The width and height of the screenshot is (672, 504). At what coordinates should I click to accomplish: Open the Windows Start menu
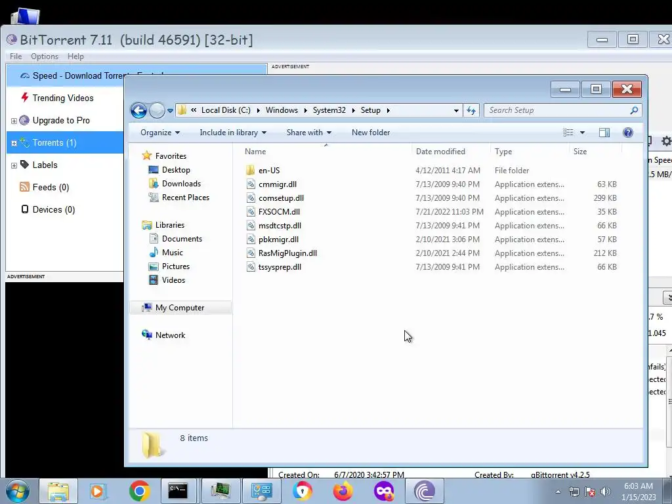coord(17,491)
